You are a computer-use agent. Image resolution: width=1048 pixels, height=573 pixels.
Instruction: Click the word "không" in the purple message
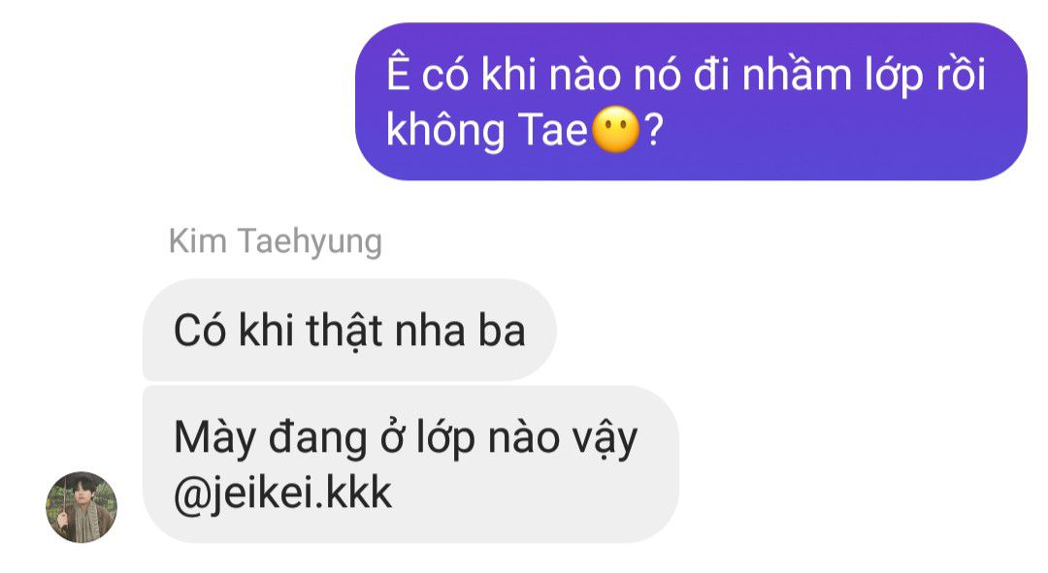point(445,130)
